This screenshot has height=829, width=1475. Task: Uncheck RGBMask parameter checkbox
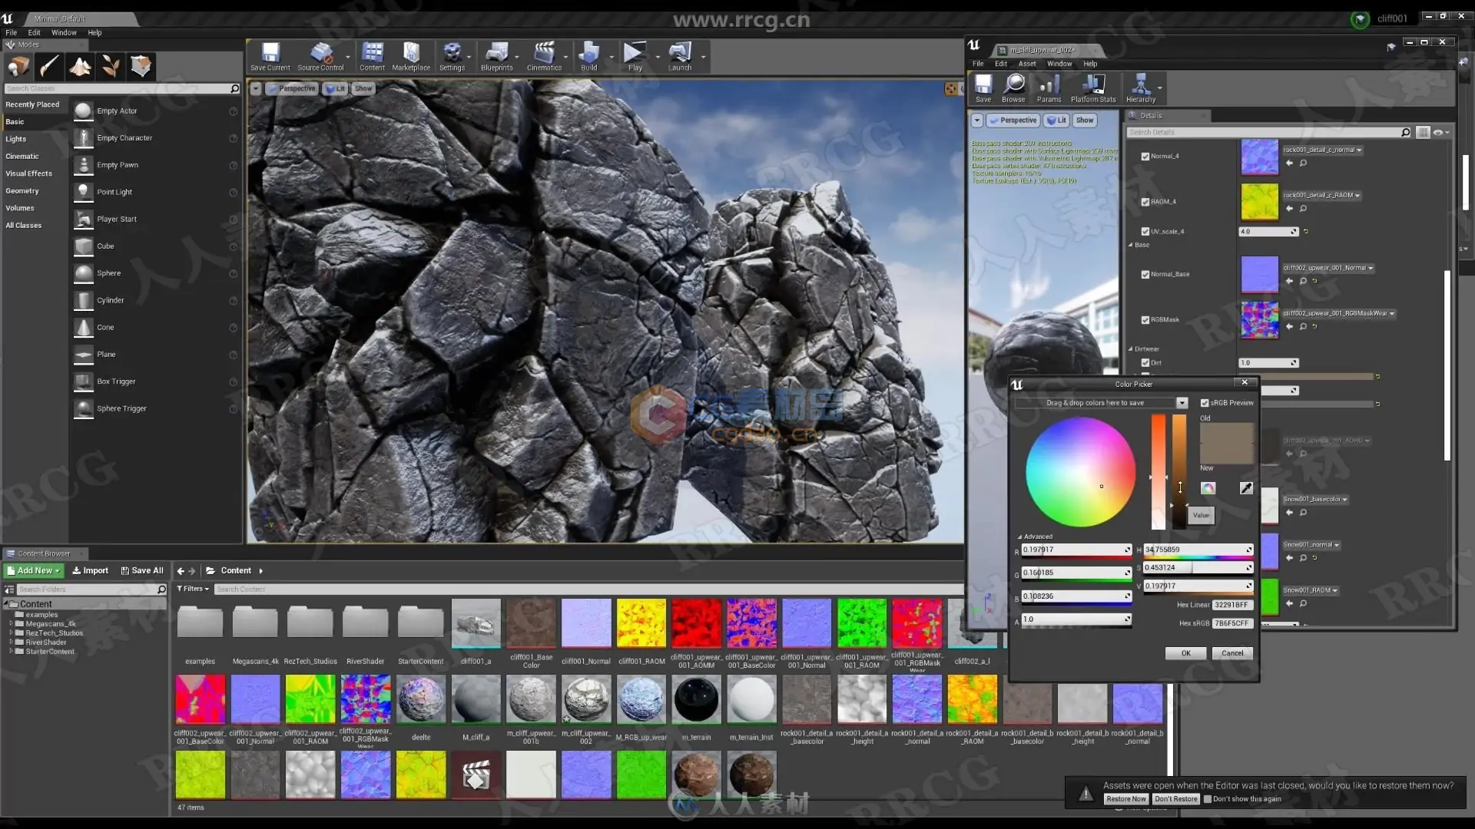[x=1145, y=320]
